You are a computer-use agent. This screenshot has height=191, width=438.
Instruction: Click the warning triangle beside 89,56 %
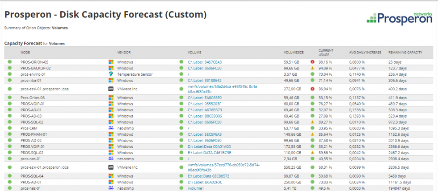point(312,153)
